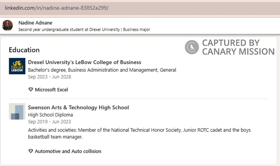The height and width of the screenshot is (166, 280).
Task: Click the 'Sep 2023 - Jun 2028' dates
Action: [49, 77]
